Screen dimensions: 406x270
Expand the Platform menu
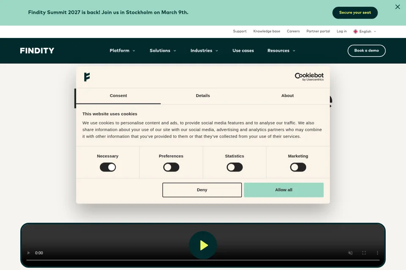click(122, 51)
